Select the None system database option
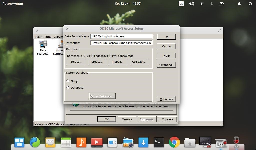This screenshot has height=150, width=256. tap(68, 81)
